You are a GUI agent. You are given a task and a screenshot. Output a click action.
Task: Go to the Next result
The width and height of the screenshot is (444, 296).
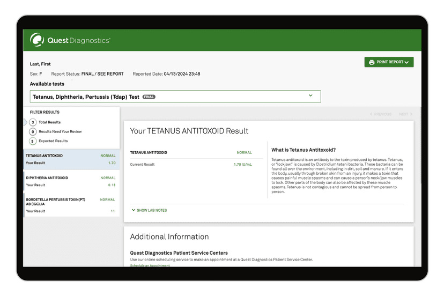(x=405, y=114)
